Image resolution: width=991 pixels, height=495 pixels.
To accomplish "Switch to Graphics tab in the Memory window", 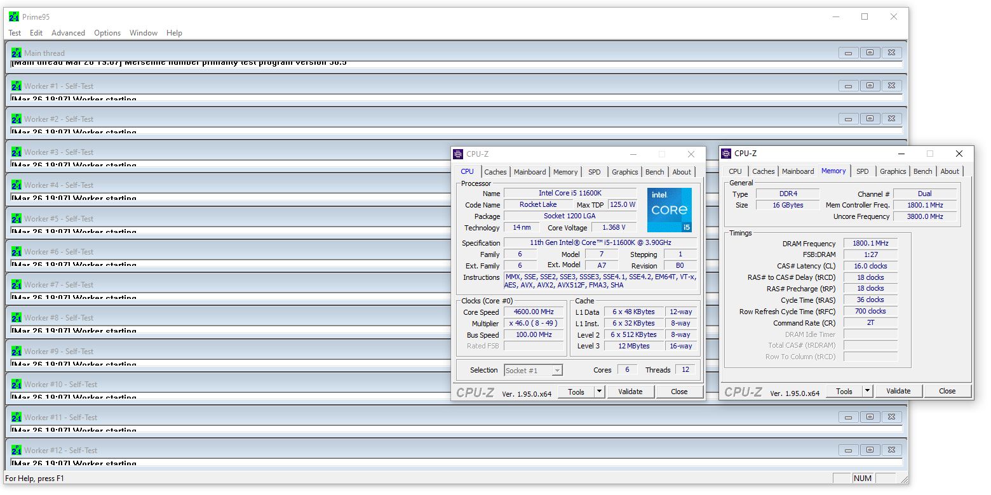I will pyautogui.click(x=893, y=171).
